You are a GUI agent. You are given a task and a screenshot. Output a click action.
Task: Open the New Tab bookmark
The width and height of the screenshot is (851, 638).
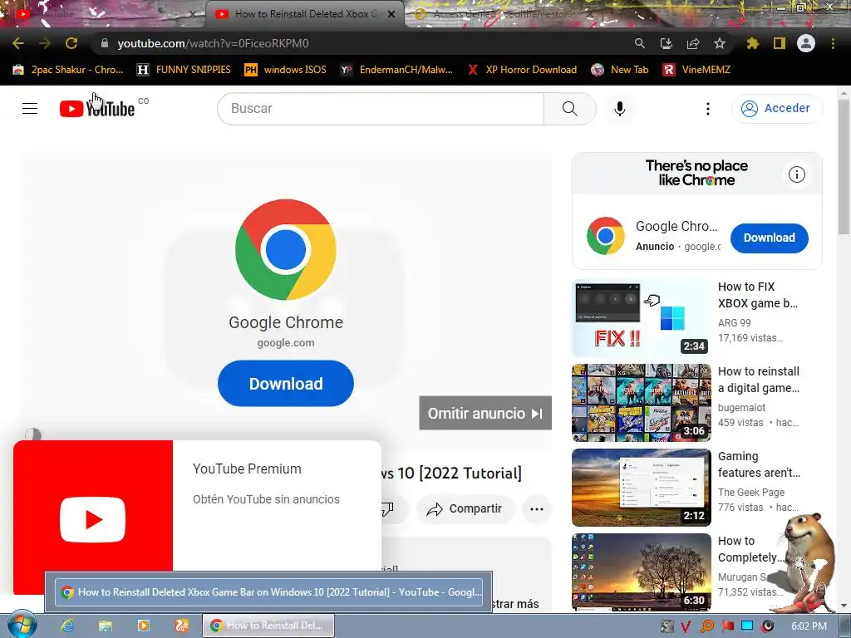[620, 70]
